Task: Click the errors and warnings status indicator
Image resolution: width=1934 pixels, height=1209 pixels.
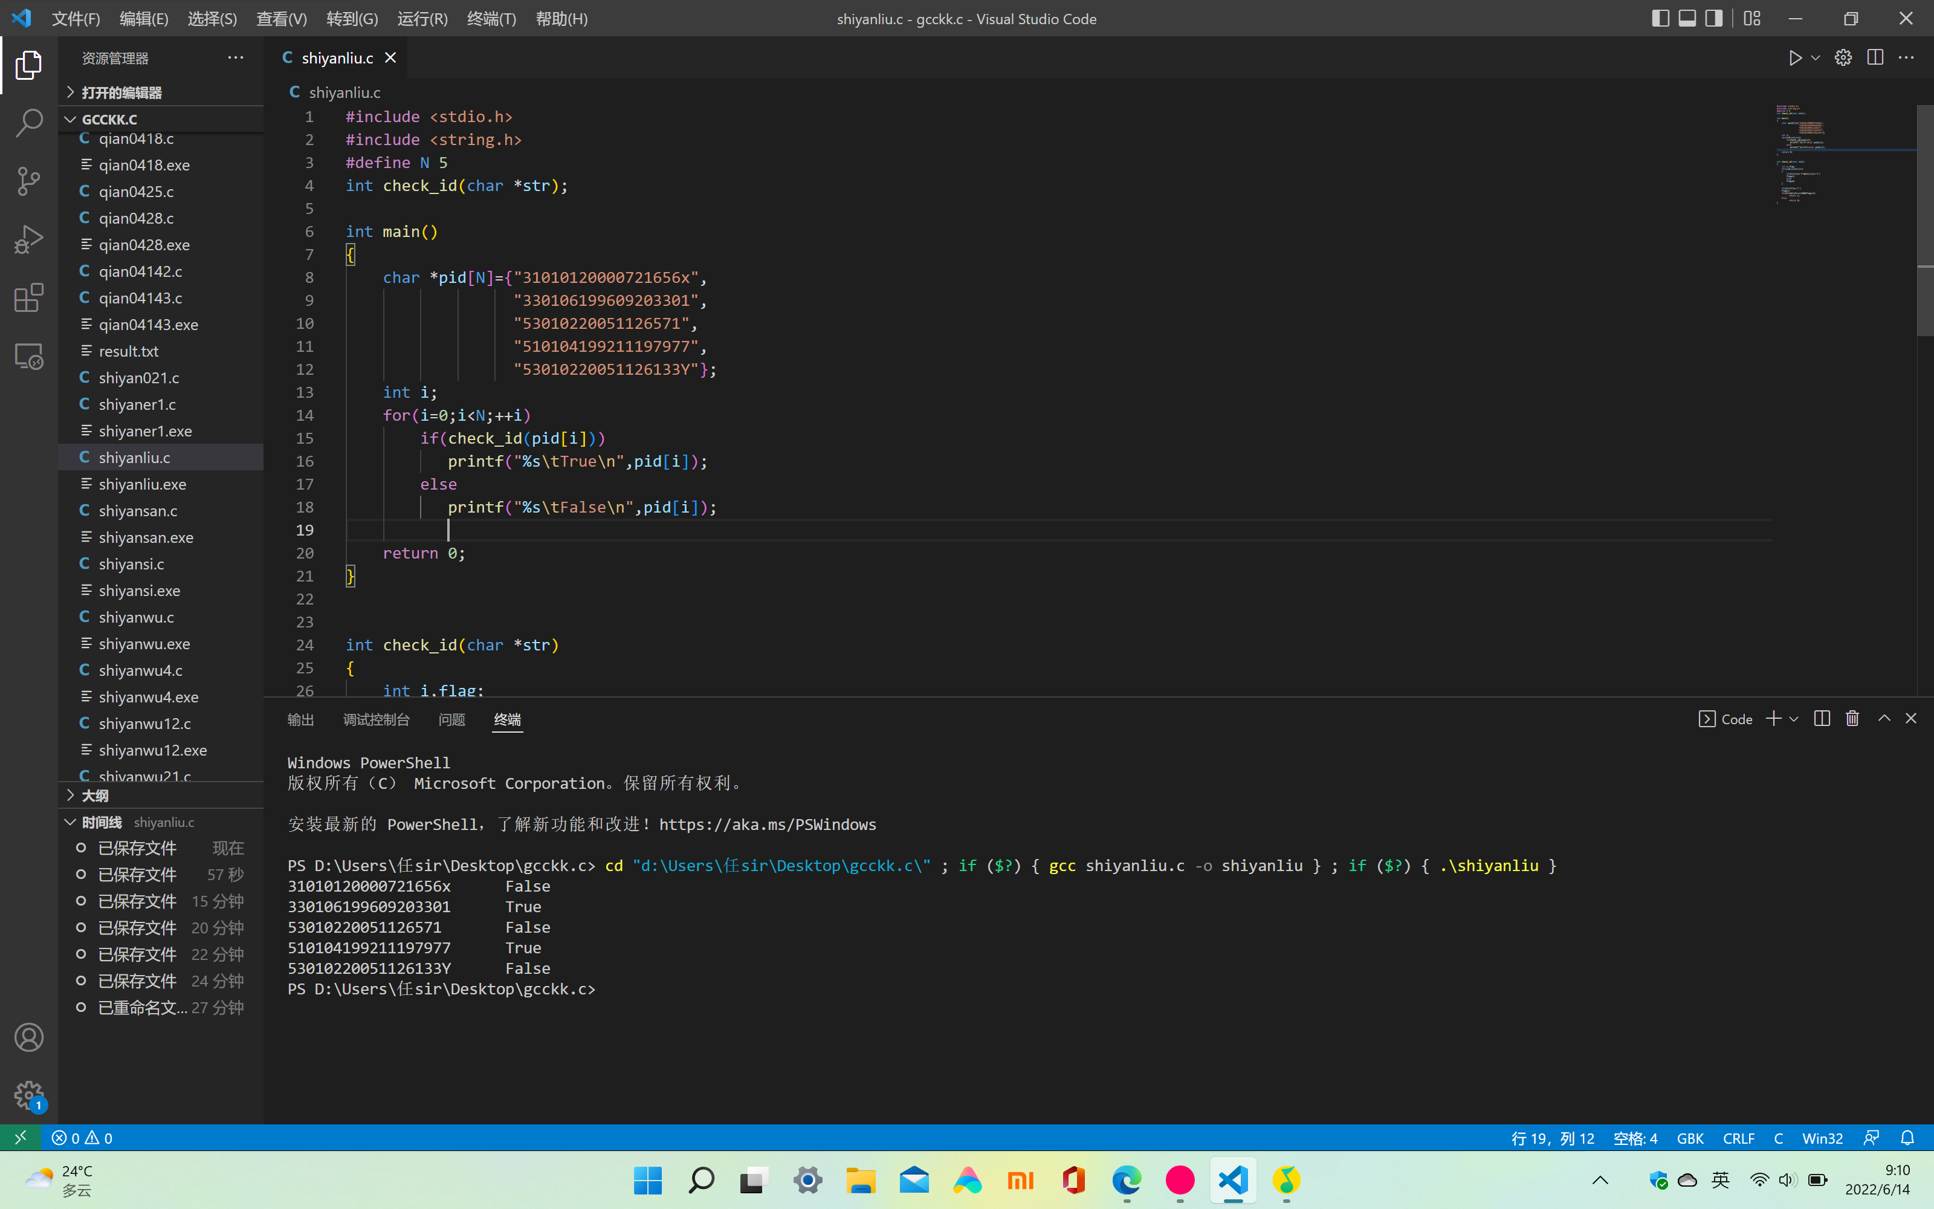Action: pos(82,1138)
